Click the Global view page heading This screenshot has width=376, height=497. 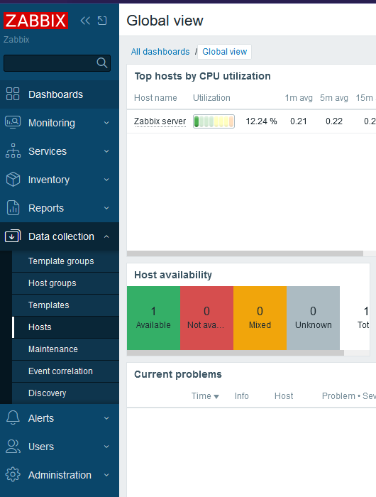tap(165, 21)
